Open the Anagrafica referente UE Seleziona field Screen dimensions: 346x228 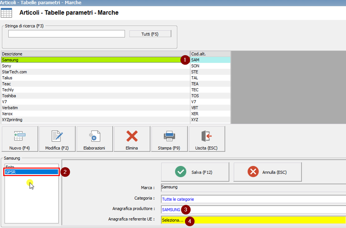point(254,220)
